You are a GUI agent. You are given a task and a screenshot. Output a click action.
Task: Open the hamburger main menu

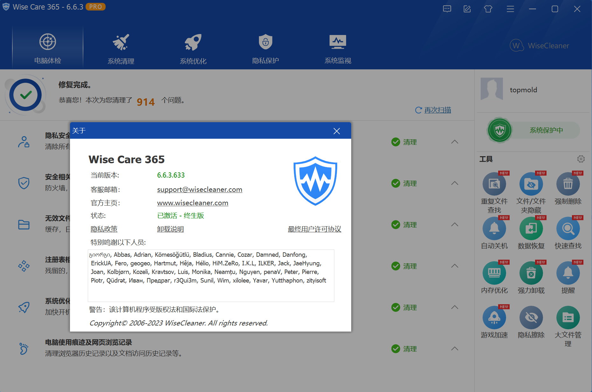[510, 9]
